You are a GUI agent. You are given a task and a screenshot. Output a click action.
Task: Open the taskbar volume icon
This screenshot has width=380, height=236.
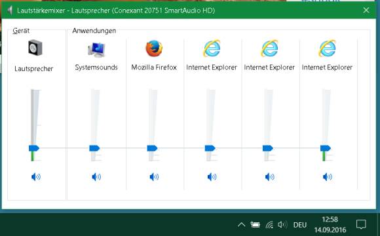coord(282,225)
